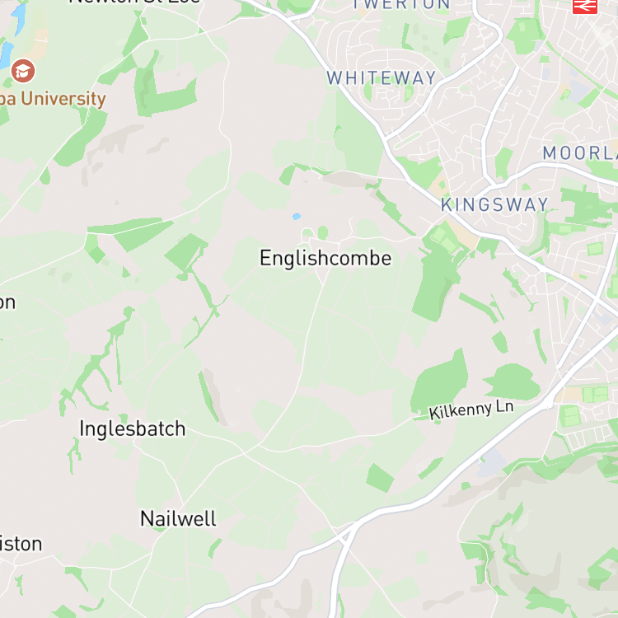Click the partial Newton St Loe label
Image resolution: width=618 pixels, height=618 pixels.
coord(134,2)
